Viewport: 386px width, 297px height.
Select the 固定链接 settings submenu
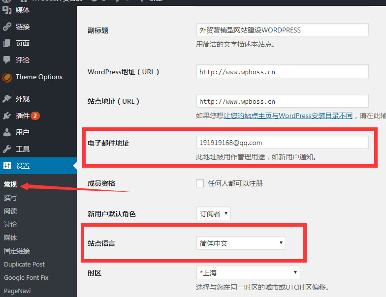17,251
